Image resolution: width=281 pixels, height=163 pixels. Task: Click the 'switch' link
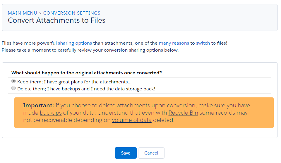click(203, 43)
